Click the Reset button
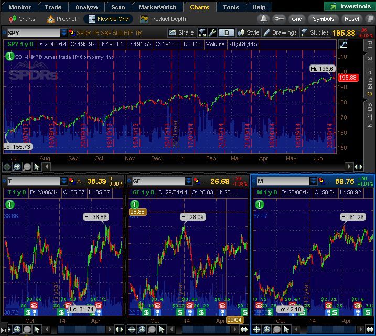This screenshot has height=336, width=376. [352, 19]
